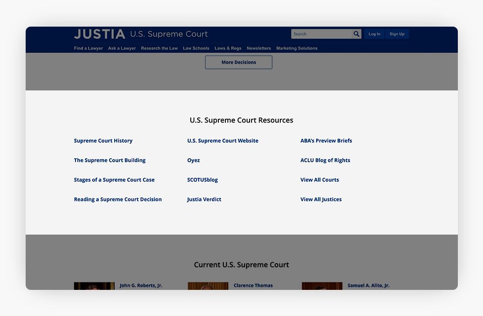This screenshot has width=483, height=316.
Task: Click the More Decisions button
Action: [x=238, y=62]
